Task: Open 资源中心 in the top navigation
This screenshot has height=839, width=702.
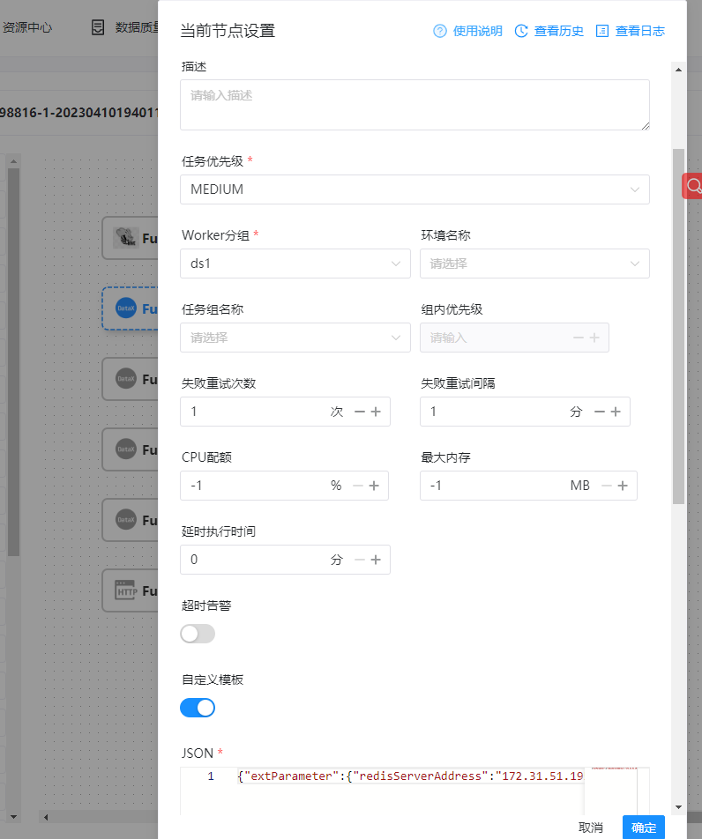Action: 26,27
